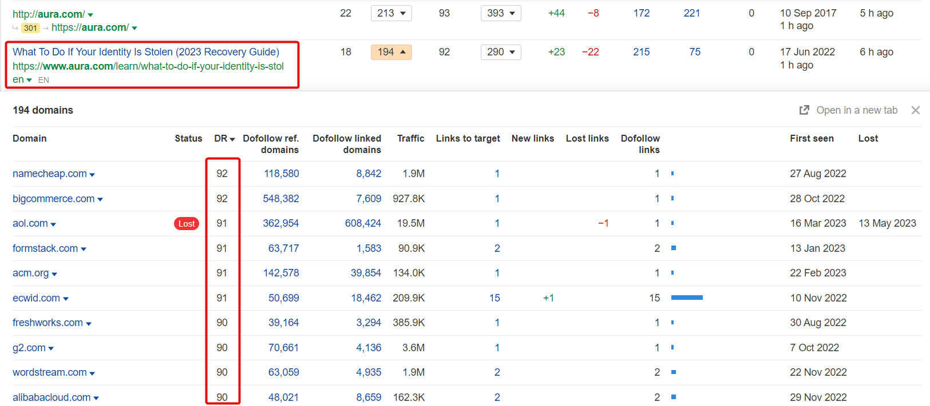Expand the acm.org dropdown caret
Screen dimensions: 930x406
pyautogui.click(x=54, y=274)
